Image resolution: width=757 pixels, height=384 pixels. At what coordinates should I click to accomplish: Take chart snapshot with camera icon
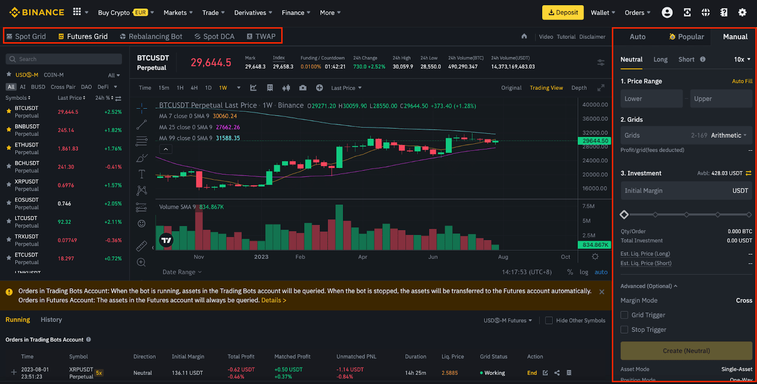click(x=303, y=88)
